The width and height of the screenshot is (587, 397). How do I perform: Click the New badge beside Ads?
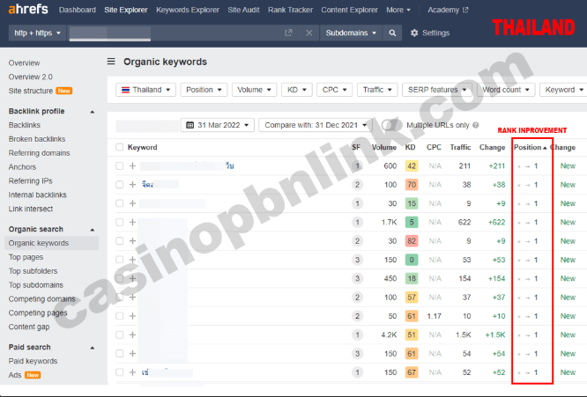click(x=33, y=375)
